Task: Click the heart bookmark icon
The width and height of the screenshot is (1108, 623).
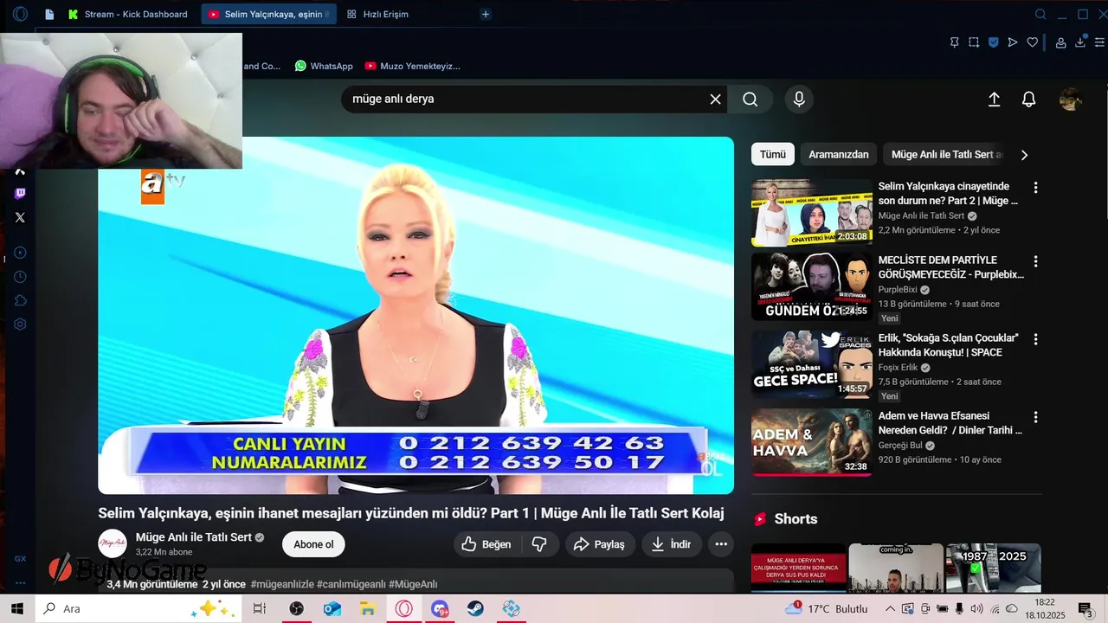Action: [1032, 42]
